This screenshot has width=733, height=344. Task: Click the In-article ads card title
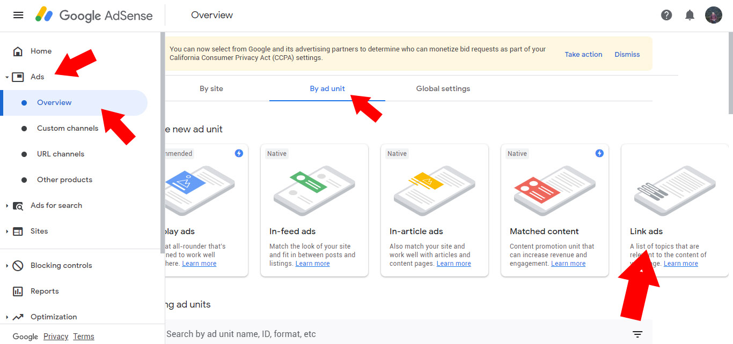416,231
